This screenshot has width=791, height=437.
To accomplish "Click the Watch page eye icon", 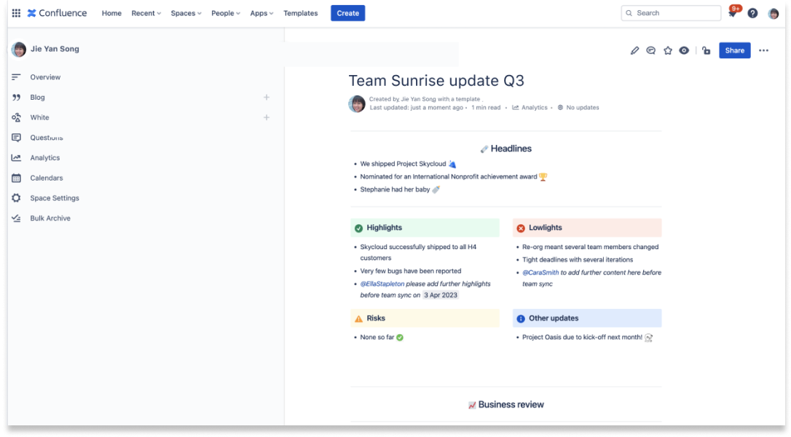I will [x=685, y=50].
